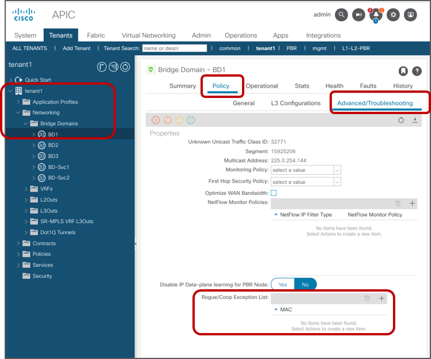Image resolution: width=431 pixels, height=359 pixels.
Task: Click the list filter circular icon beside tenant1
Action: coord(114,67)
